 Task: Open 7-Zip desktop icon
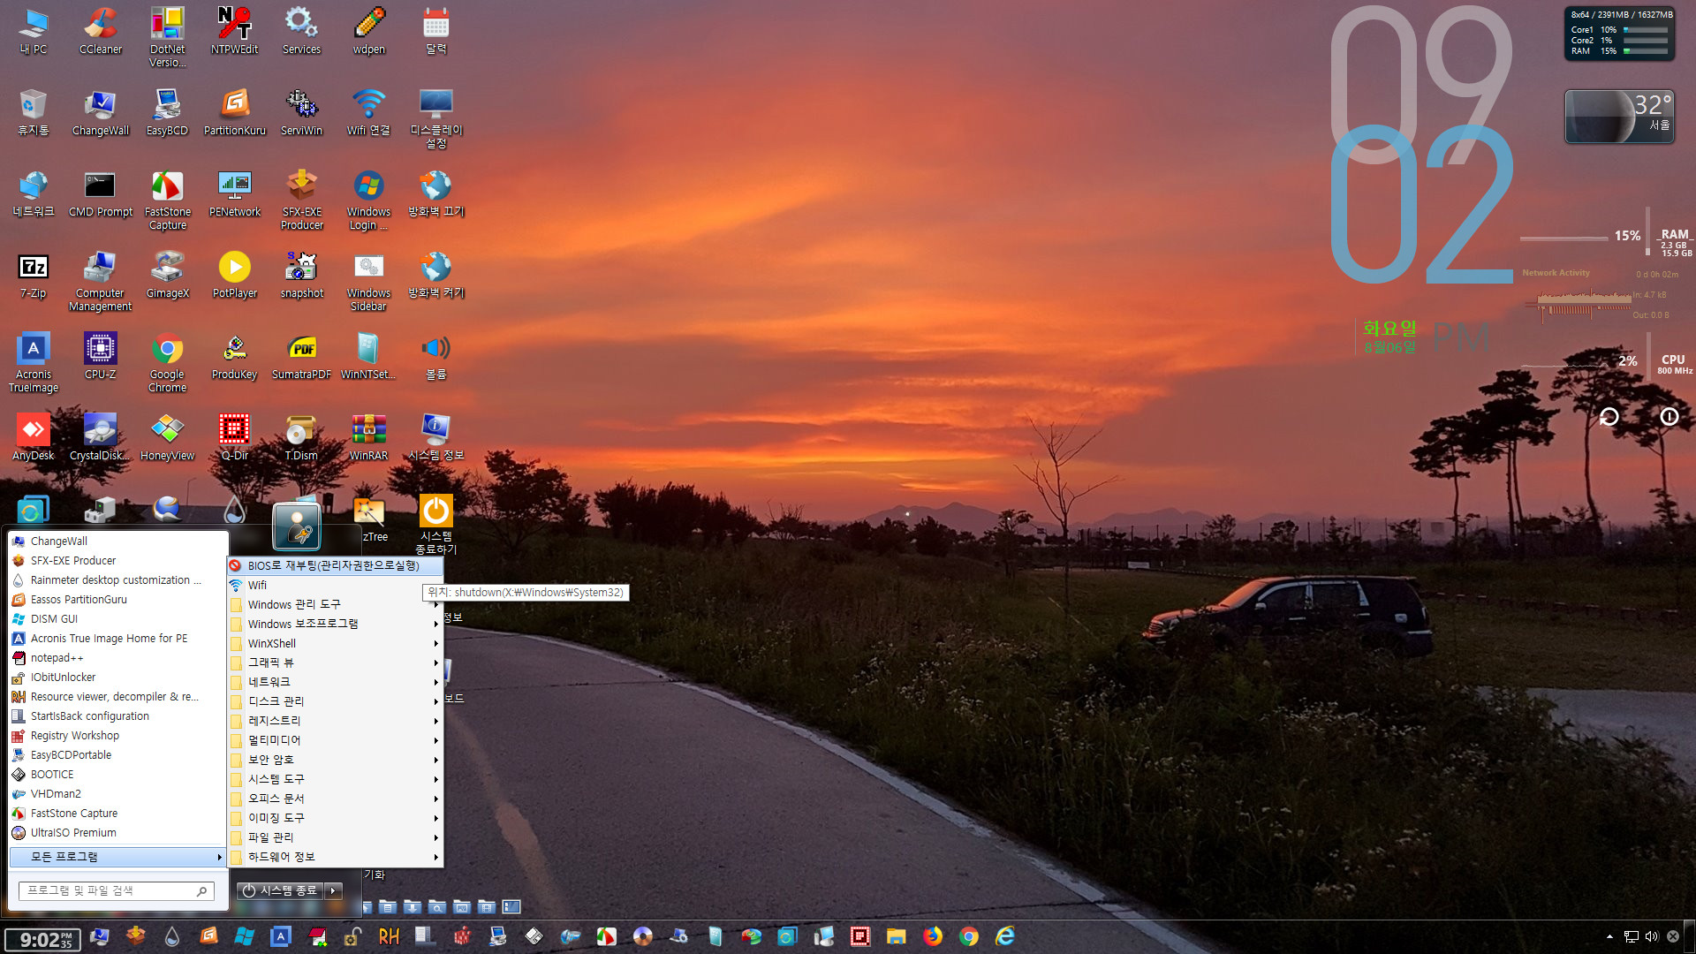pyautogui.click(x=34, y=276)
